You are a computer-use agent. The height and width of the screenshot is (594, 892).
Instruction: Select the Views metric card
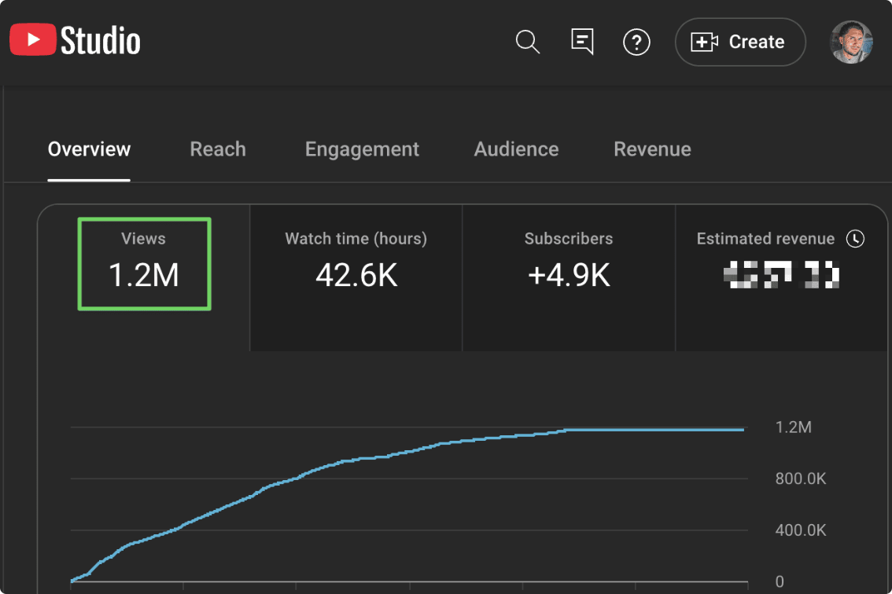point(144,263)
